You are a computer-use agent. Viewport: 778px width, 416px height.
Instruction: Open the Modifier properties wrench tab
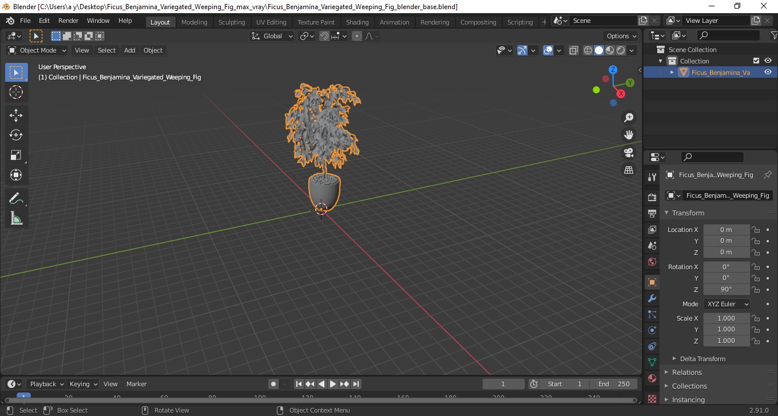tap(652, 298)
